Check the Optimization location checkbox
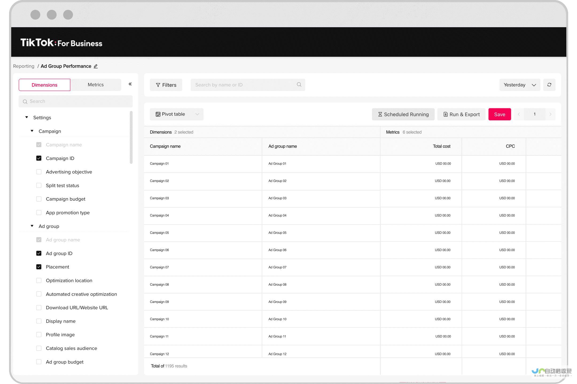Image resolution: width=577 pixels, height=384 pixels. (39, 281)
